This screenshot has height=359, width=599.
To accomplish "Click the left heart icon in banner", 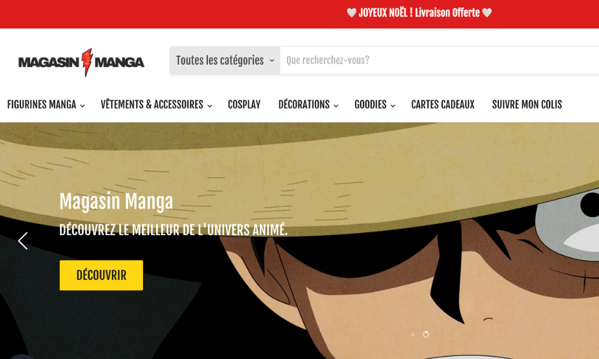I will pyautogui.click(x=352, y=13).
